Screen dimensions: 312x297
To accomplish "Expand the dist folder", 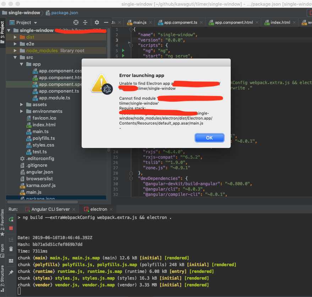I will click(15, 37).
